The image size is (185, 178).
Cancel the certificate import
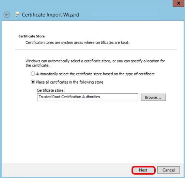[169, 170]
